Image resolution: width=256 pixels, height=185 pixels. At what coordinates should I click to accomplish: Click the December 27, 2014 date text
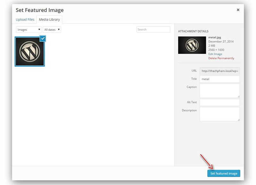click(221, 42)
